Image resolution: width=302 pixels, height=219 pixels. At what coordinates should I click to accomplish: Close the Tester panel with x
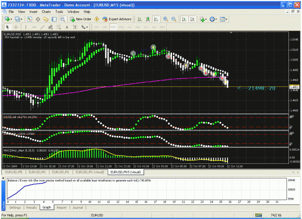coord(3,178)
